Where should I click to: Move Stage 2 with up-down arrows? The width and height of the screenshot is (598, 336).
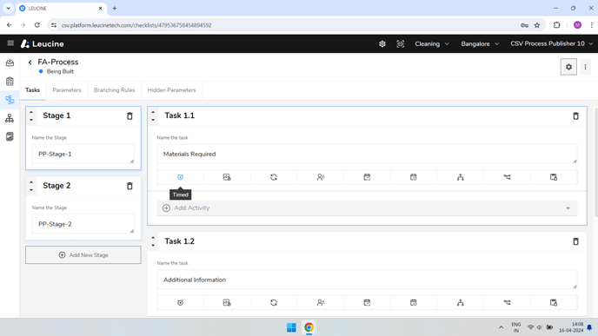pyautogui.click(x=31, y=186)
